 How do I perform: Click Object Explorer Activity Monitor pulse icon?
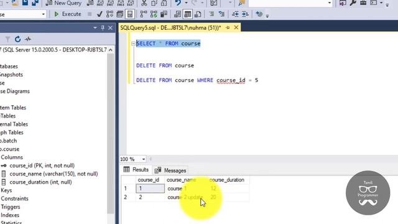point(28,39)
